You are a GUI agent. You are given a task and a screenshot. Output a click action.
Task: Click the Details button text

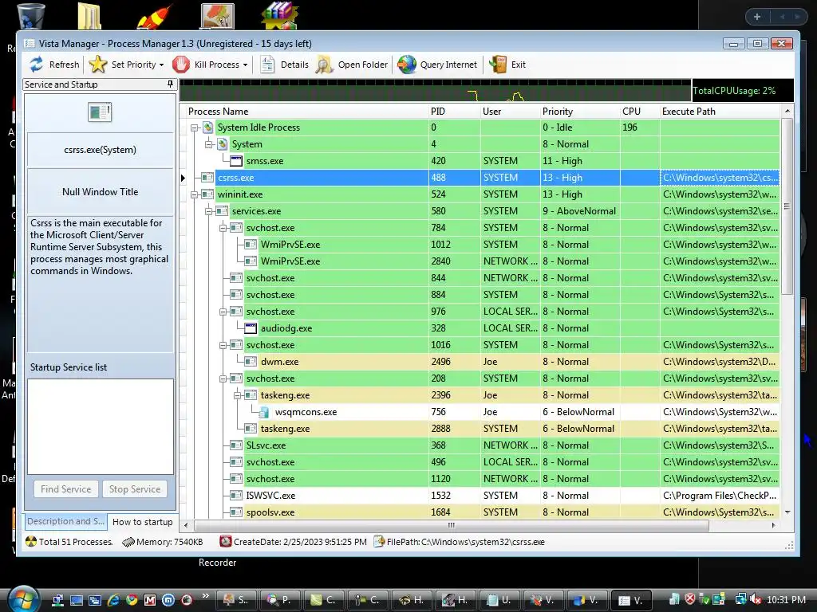pos(294,65)
